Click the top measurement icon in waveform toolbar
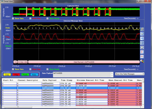Viewport: 152px width, 109px height. click(x=142, y=29)
